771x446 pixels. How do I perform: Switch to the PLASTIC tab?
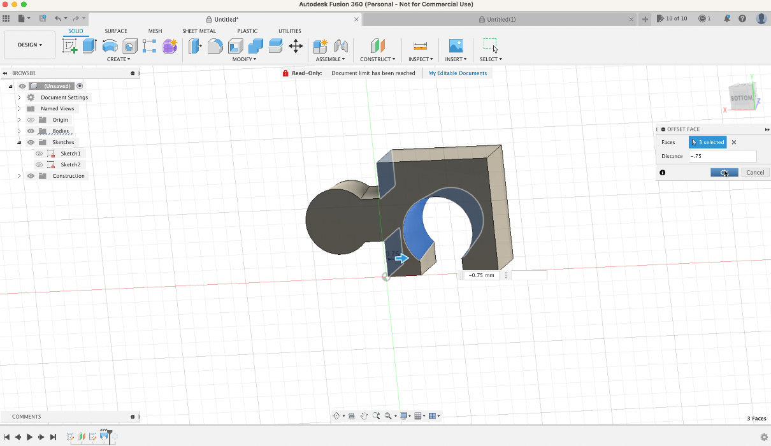(247, 31)
